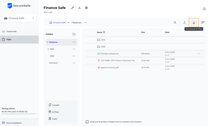Open the Trash view
Screen dimensions: 212x126
click(53, 119)
